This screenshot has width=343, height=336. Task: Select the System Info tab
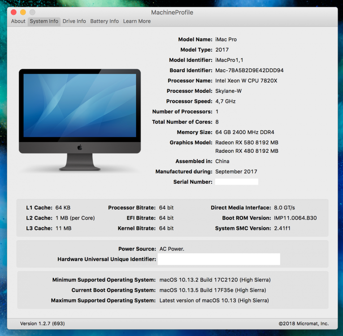44,21
